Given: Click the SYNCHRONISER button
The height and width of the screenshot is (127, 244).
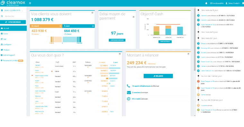Looking at the screenshot, I should click(x=13, y=22).
